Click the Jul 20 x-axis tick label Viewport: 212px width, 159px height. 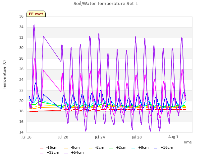(x=63, y=137)
